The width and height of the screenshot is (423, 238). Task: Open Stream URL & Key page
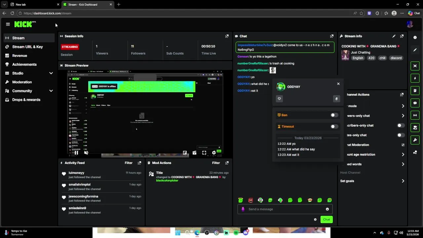[29, 47]
